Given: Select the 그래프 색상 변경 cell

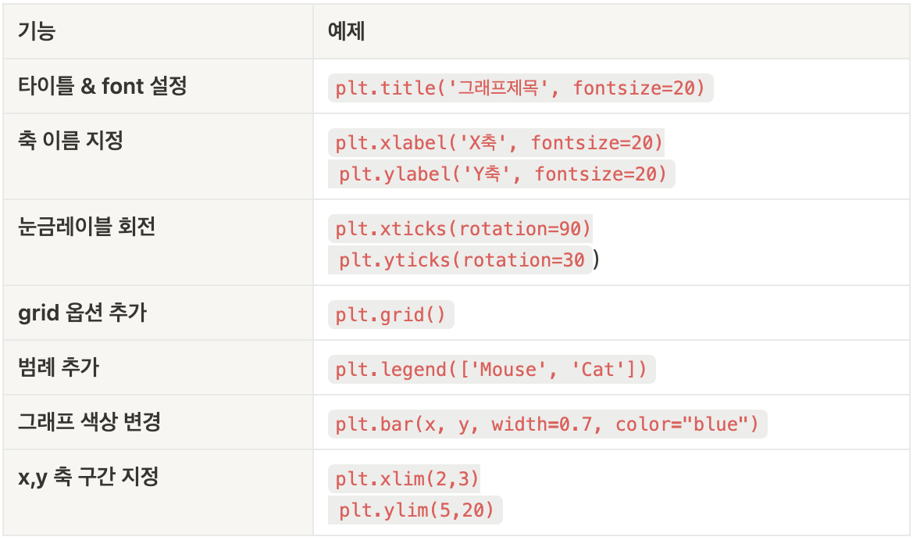Looking at the screenshot, I should point(158,422).
